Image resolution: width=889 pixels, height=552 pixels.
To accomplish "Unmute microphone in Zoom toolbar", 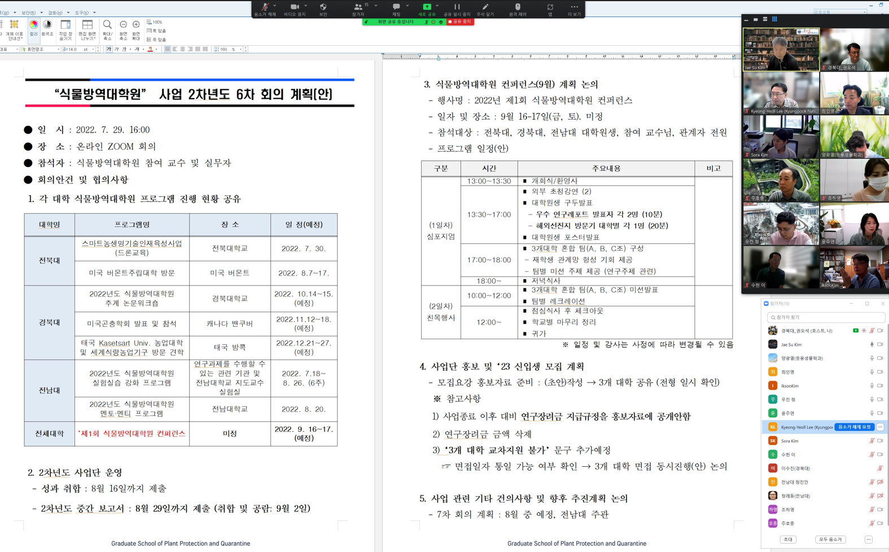I will click(x=265, y=8).
